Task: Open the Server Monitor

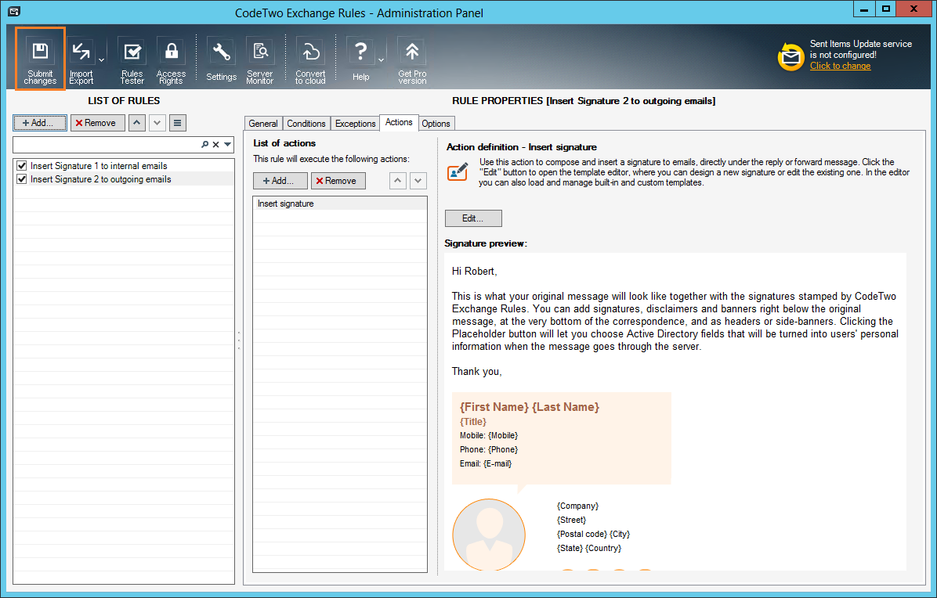Action: (x=260, y=60)
